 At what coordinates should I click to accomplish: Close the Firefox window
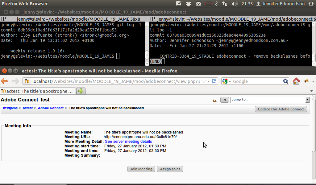point(4,71)
